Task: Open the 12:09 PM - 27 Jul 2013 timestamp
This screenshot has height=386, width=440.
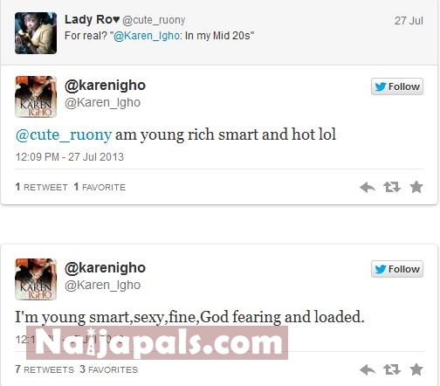Action: pos(70,157)
